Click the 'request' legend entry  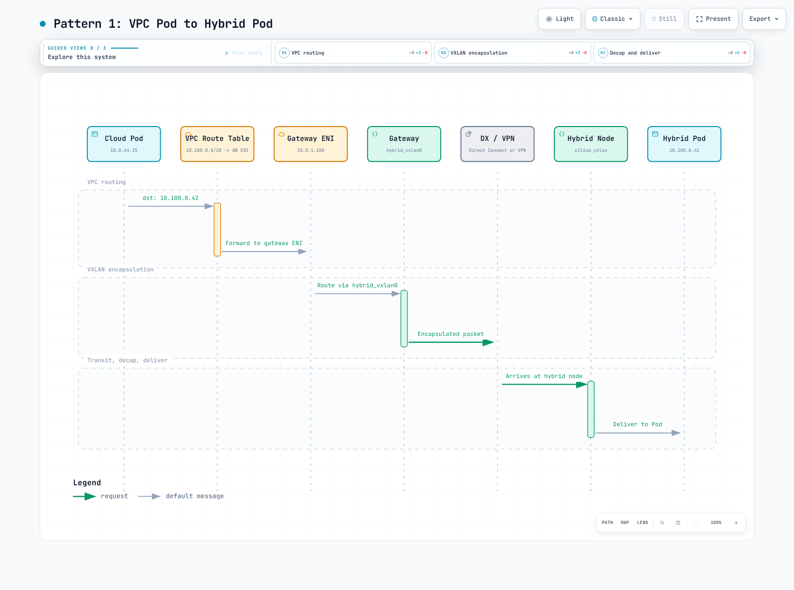tap(100, 496)
